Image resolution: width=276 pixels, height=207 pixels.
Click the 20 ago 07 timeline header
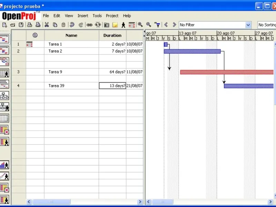(x=236, y=33)
